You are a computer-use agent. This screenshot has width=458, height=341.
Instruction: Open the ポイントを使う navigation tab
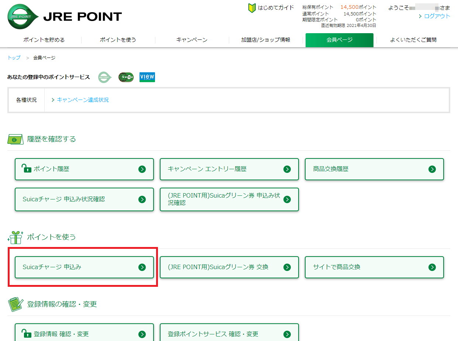[118, 40]
